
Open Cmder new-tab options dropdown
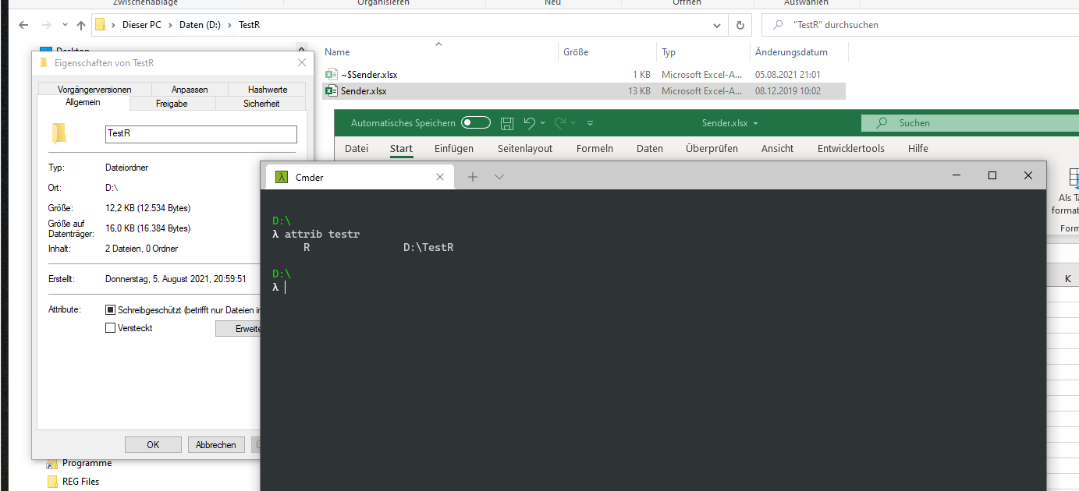499,177
